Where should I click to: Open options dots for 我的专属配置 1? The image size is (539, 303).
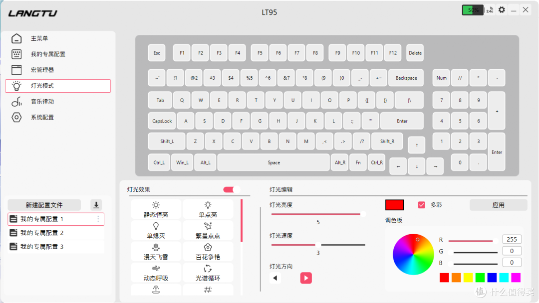tap(98, 219)
